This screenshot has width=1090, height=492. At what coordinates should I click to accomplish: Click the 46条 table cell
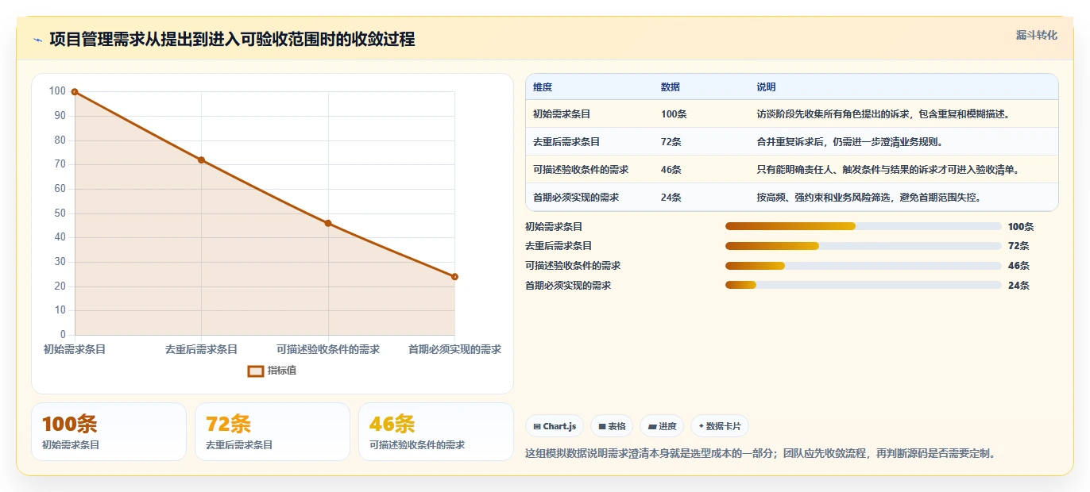(x=671, y=170)
